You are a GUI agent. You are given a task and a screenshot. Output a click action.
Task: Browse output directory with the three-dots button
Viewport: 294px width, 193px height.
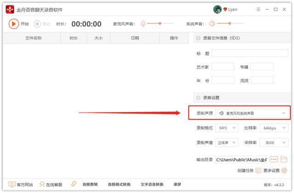(274, 159)
